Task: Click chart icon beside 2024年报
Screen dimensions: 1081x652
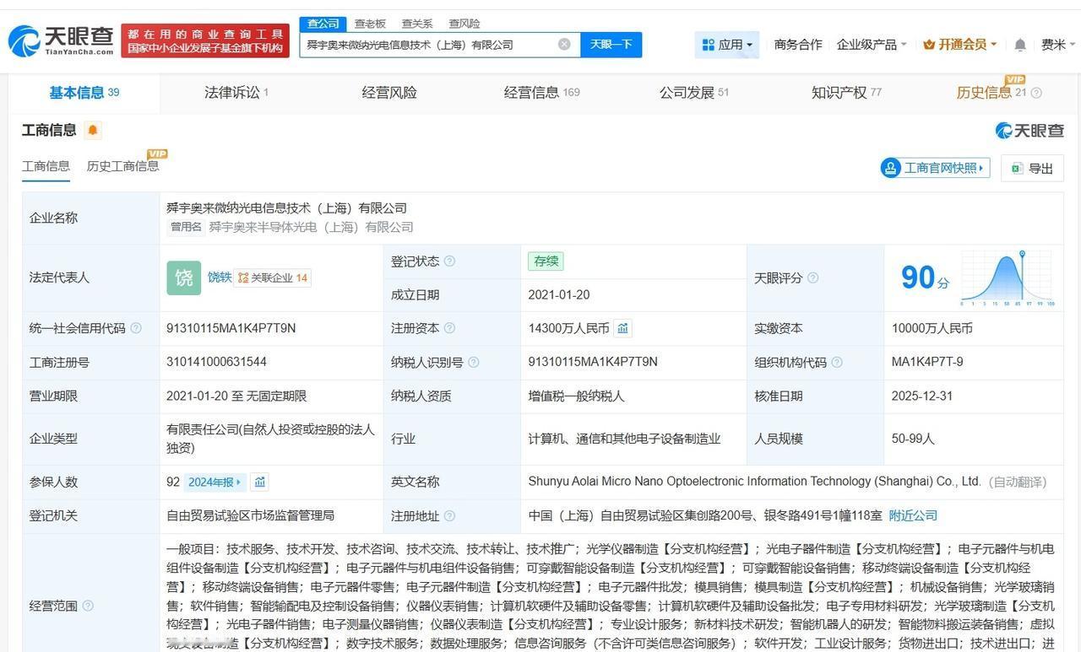Action: 260,482
